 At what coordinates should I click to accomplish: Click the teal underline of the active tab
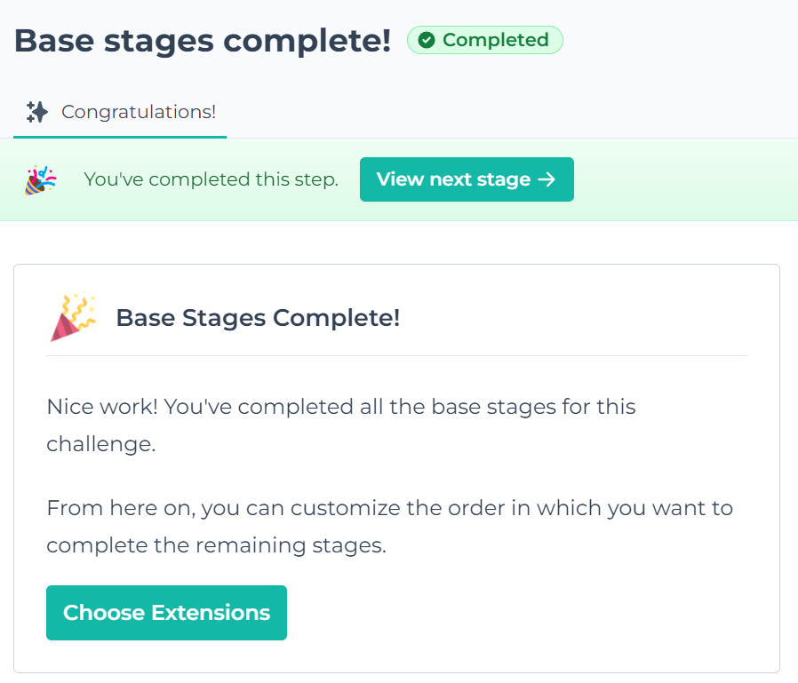[120, 137]
